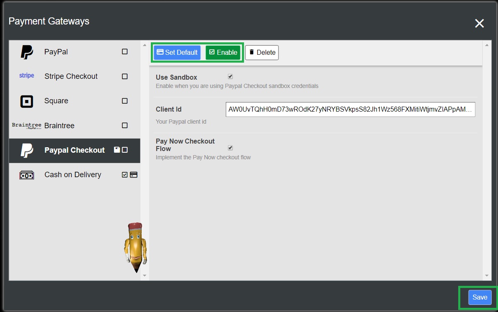This screenshot has width=498, height=312.
Task: Click the Braintree logo icon
Action: click(27, 126)
